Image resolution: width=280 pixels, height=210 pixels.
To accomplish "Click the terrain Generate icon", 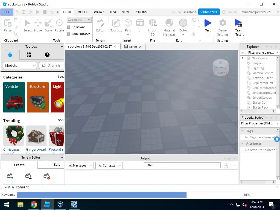I will [x=10, y=176].
